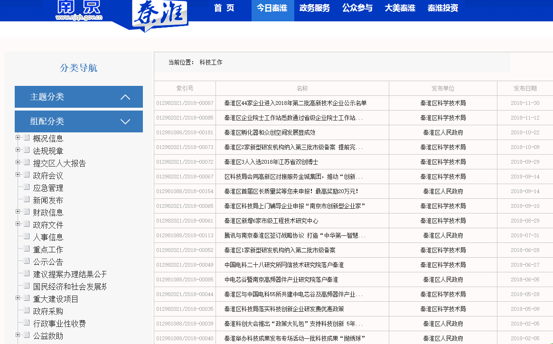Image resolution: width=553 pixels, height=344 pixels.
Task: Click document icon beside 应急管理
Action: pos(27,187)
